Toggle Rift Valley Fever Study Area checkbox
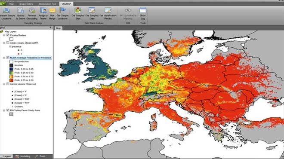Viewport: 284px width, 159px height. [8, 110]
